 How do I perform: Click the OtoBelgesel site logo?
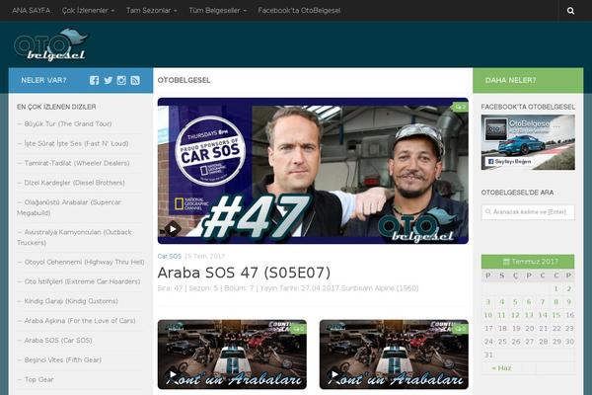click(50, 44)
